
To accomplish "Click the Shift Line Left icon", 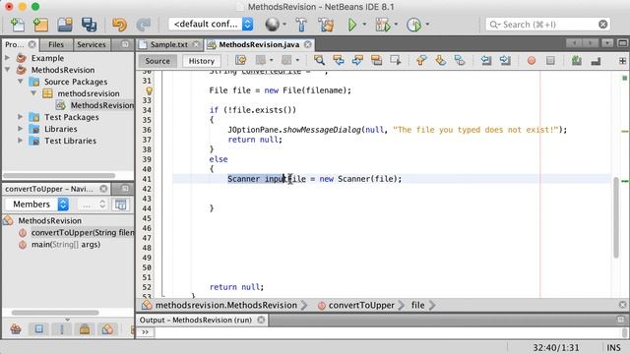I will 485,61.
